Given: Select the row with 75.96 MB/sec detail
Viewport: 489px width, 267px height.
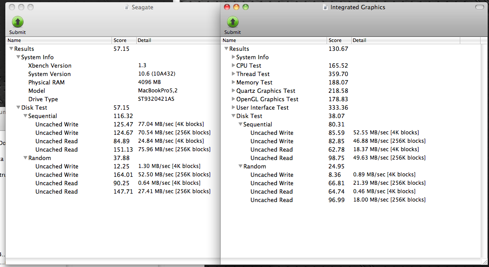Looking at the screenshot, I should pyautogui.click(x=113, y=149).
